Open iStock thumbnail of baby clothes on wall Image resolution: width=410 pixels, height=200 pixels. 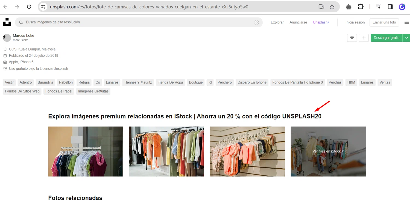tap(247, 151)
